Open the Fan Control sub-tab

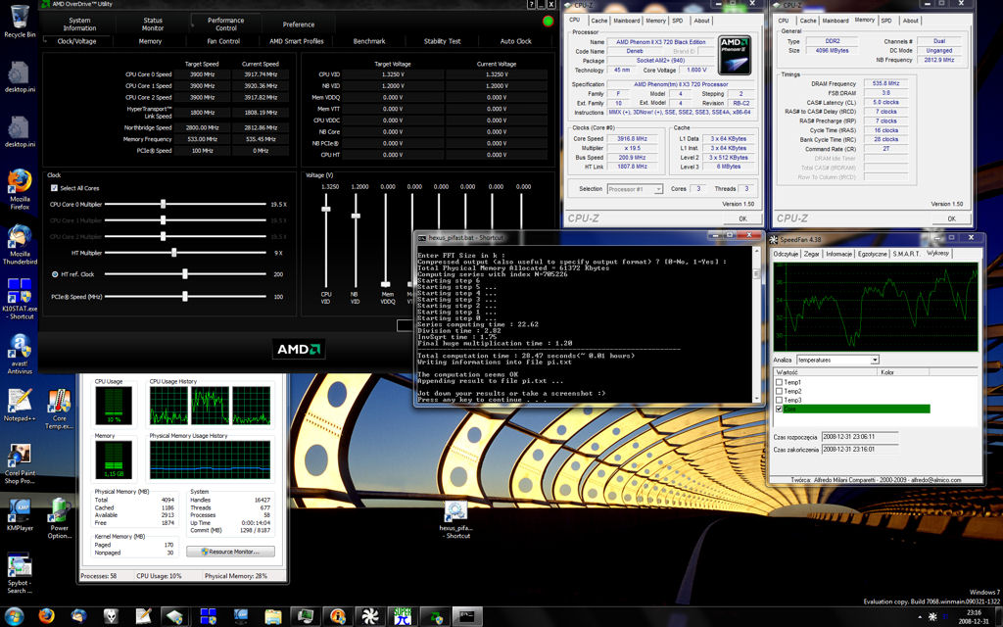coord(223,41)
